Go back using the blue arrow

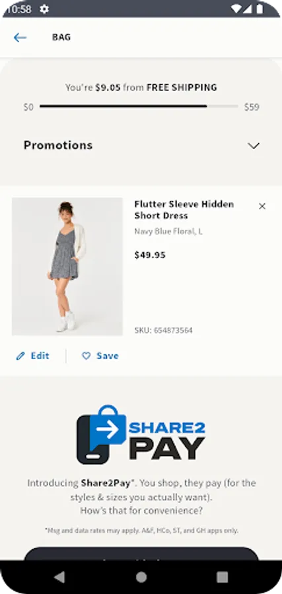[20, 37]
